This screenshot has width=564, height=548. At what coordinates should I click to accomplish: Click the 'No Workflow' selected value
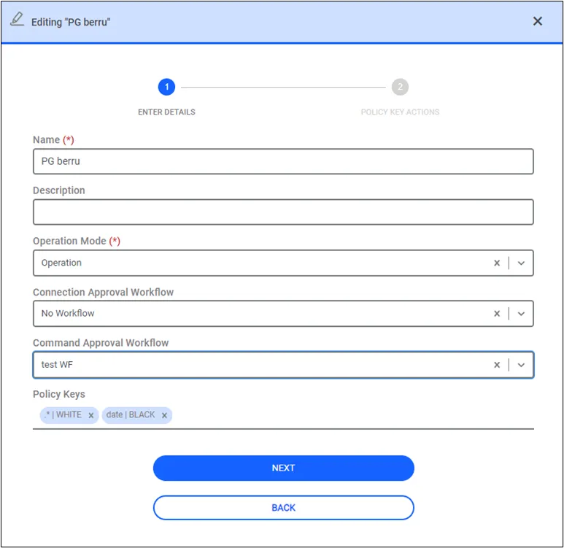tap(68, 313)
